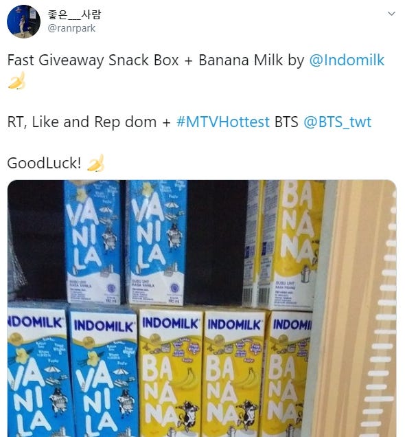Open the @Indomilk mention link
The image size is (405, 437).
347,60
